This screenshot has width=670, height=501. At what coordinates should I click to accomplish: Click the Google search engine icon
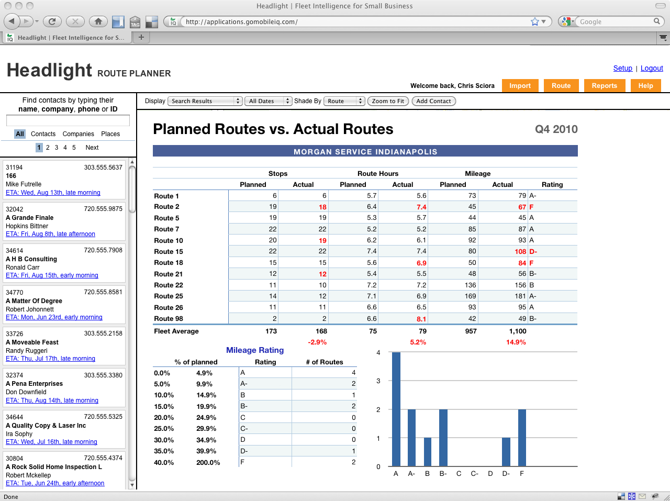[x=566, y=21]
